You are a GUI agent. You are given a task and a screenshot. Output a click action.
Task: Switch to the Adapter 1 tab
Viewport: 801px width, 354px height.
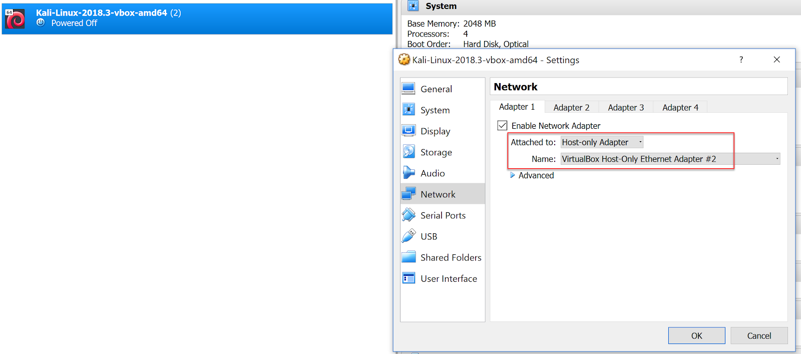(x=517, y=107)
